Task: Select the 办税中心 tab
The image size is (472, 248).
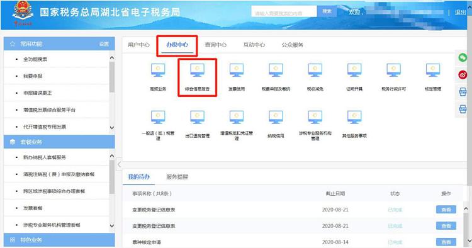Action: (x=177, y=45)
